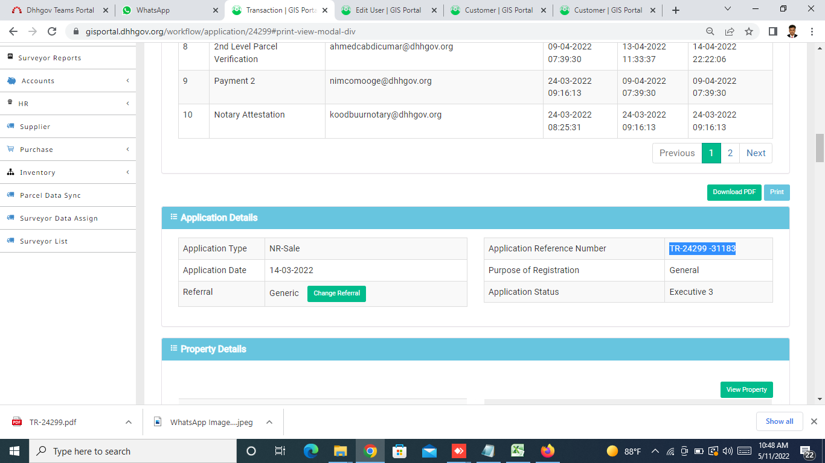This screenshot has height=463, width=825.
Task: Open Task View on the taskbar
Action: pyautogui.click(x=280, y=451)
